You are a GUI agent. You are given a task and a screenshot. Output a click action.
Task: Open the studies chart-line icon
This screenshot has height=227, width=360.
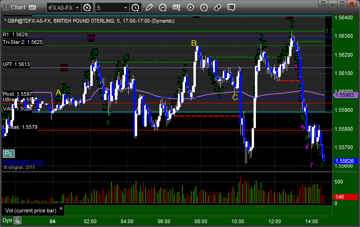pos(163,8)
